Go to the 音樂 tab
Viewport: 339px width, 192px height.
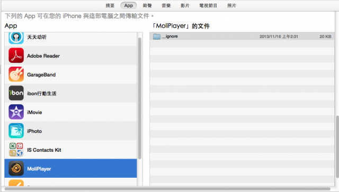[166, 6]
